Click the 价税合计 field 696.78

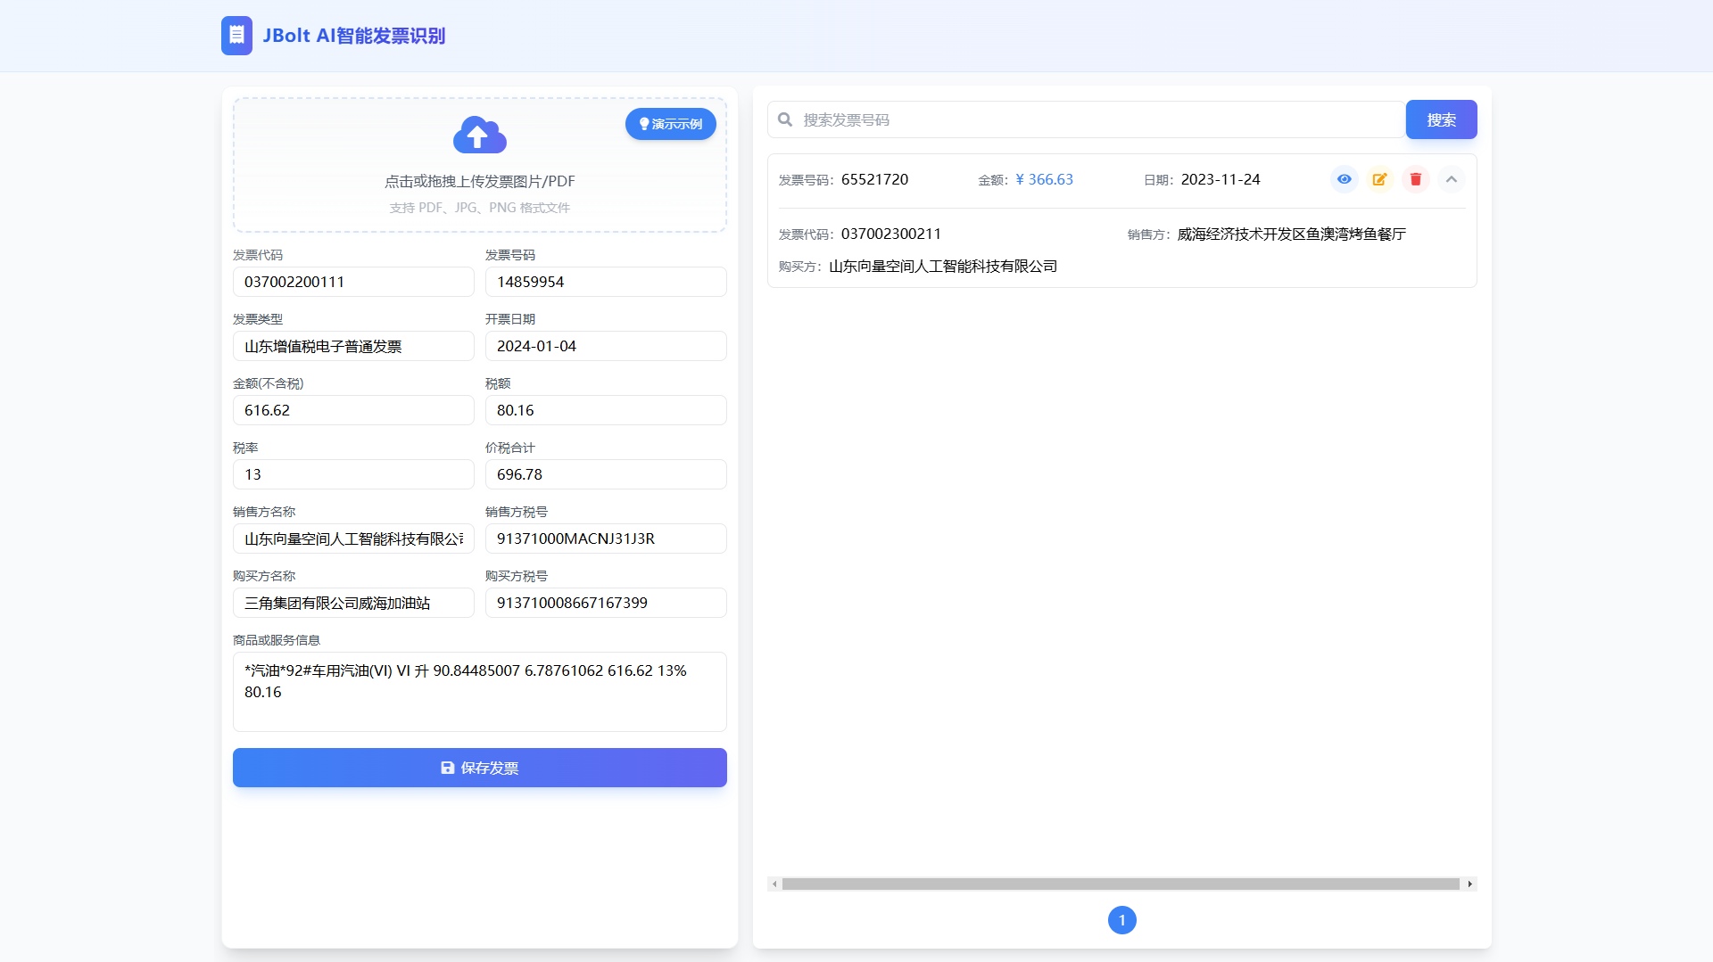(x=606, y=474)
